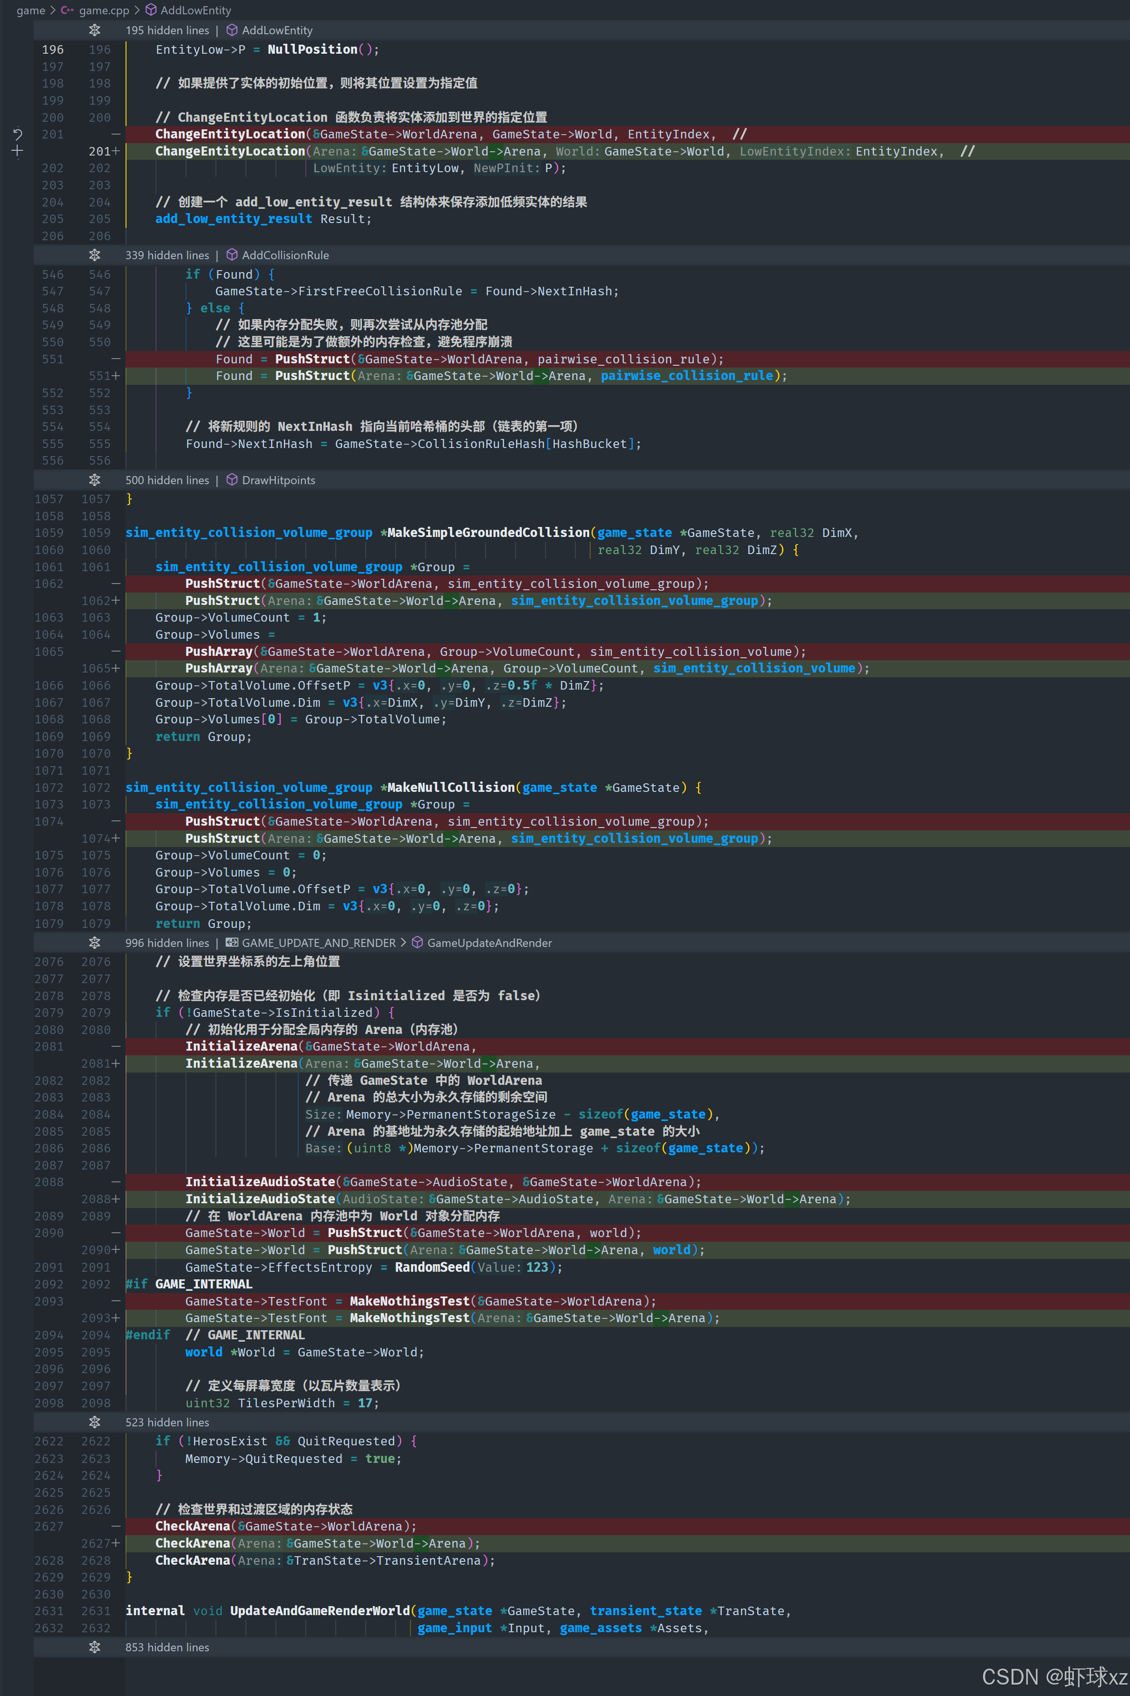Click the cube symbol icon before AddCollisionRule
This screenshot has height=1696, width=1130.
click(x=232, y=255)
